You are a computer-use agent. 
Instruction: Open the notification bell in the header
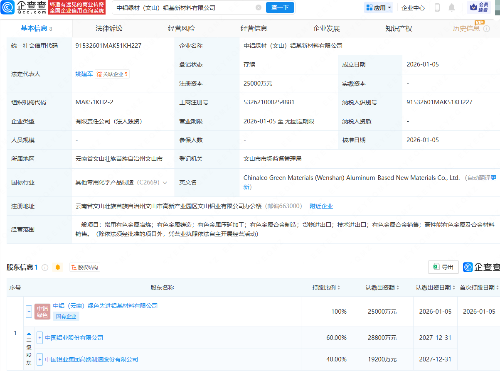tap(452, 7)
